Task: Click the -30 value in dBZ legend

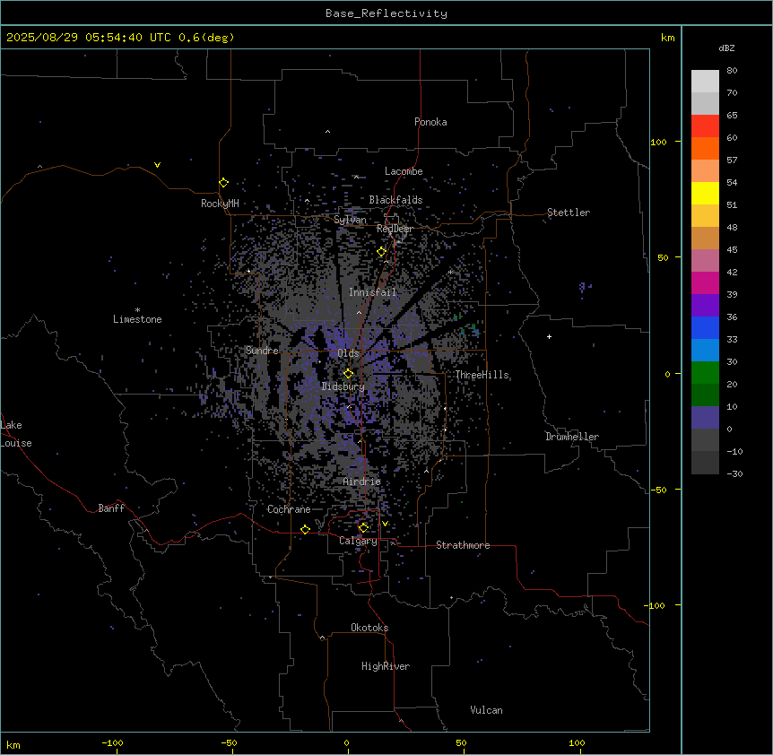Action: click(734, 473)
